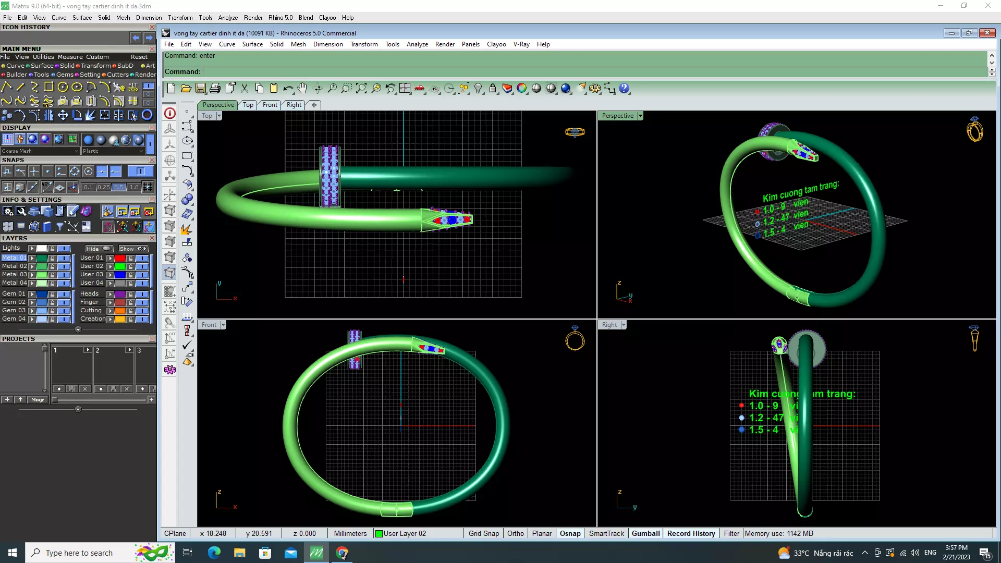The height and width of the screenshot is (563, 1001).
Task: Click the Options gear icon
Action: pos(595,89)
